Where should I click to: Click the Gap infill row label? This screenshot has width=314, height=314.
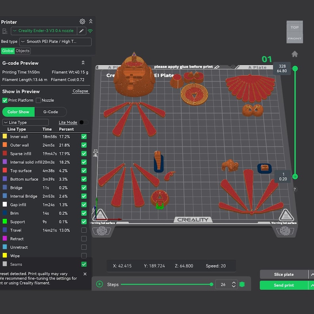(18, 205)
